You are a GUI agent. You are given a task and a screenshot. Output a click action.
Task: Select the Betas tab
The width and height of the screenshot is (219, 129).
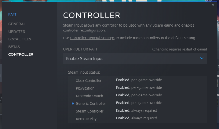[x=14, y=47]
